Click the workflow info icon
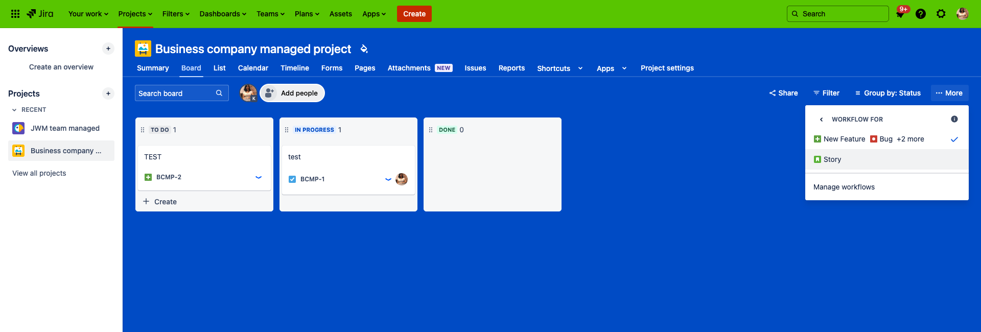Screen dimensions: 981x332 tap(954, 119)
